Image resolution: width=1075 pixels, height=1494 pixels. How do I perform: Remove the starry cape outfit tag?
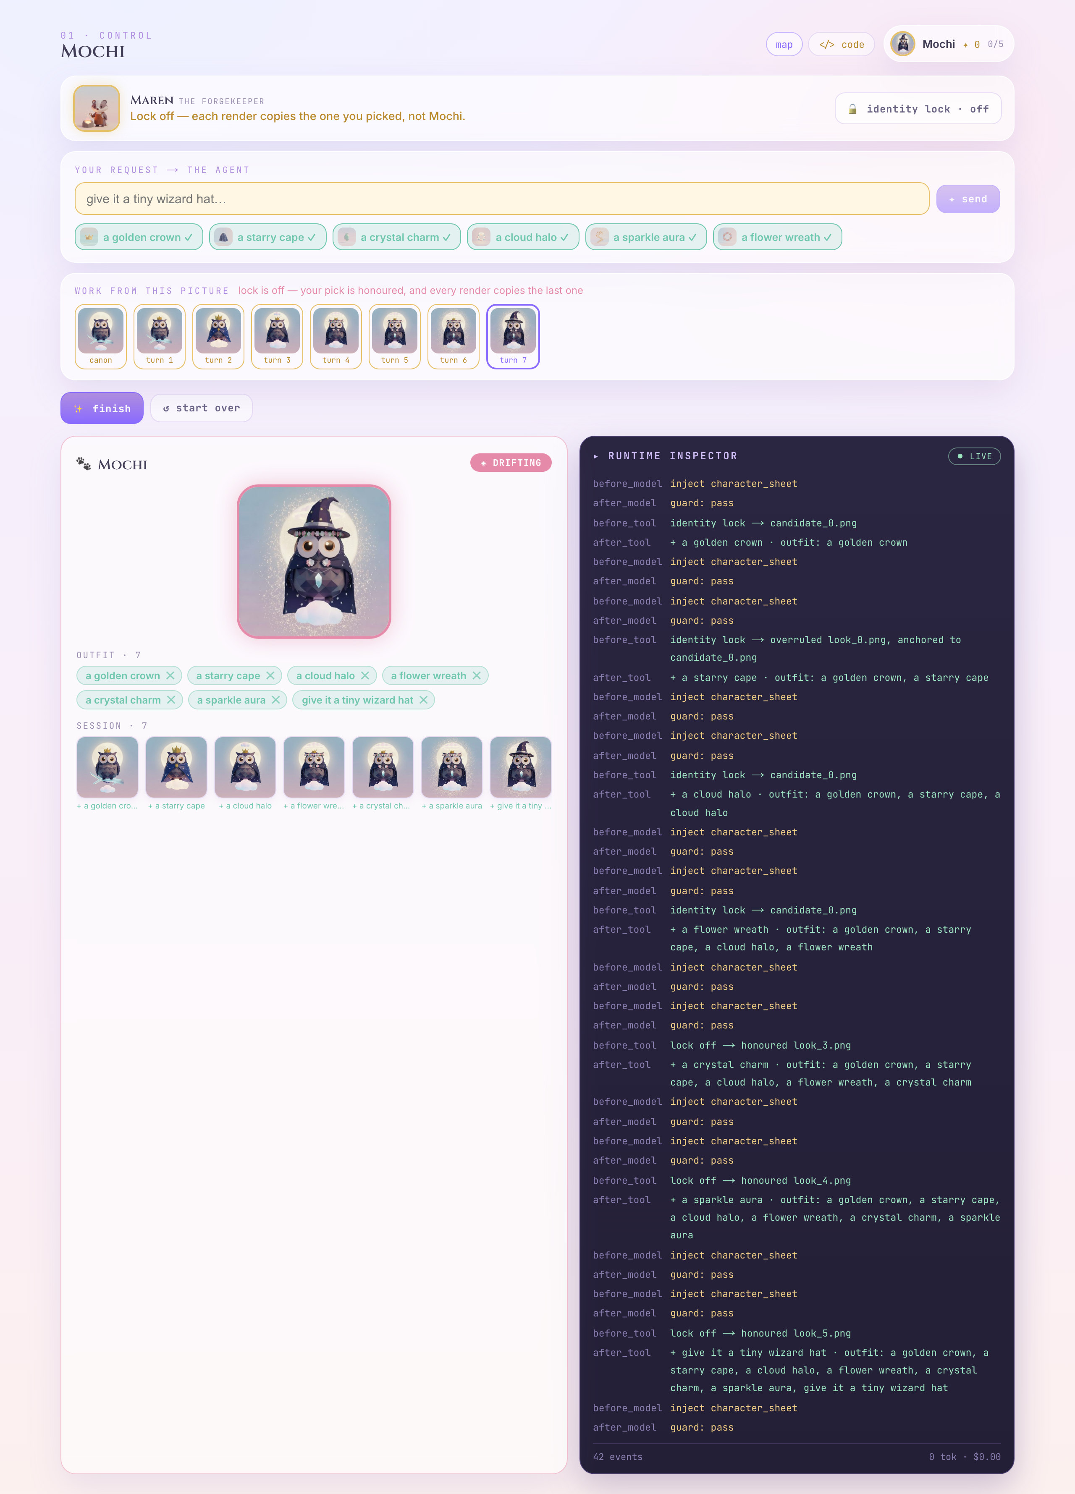click(270, 675)
